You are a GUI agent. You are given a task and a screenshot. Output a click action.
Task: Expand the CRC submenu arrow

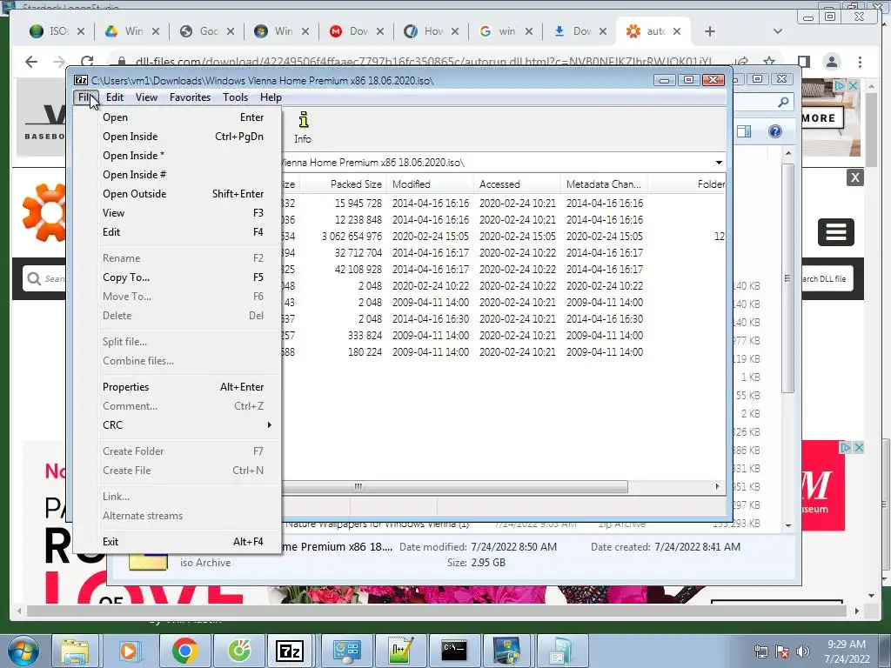(x=270, y=424)
